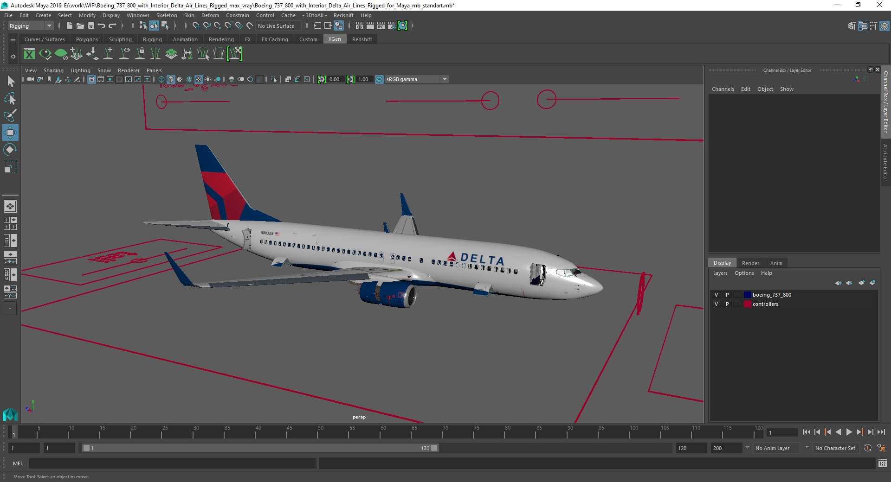Image resolution: width=891 pixels, height=482 pixels.
Task: Click XGen guide lock shelf icon
Action: (140, 54)
